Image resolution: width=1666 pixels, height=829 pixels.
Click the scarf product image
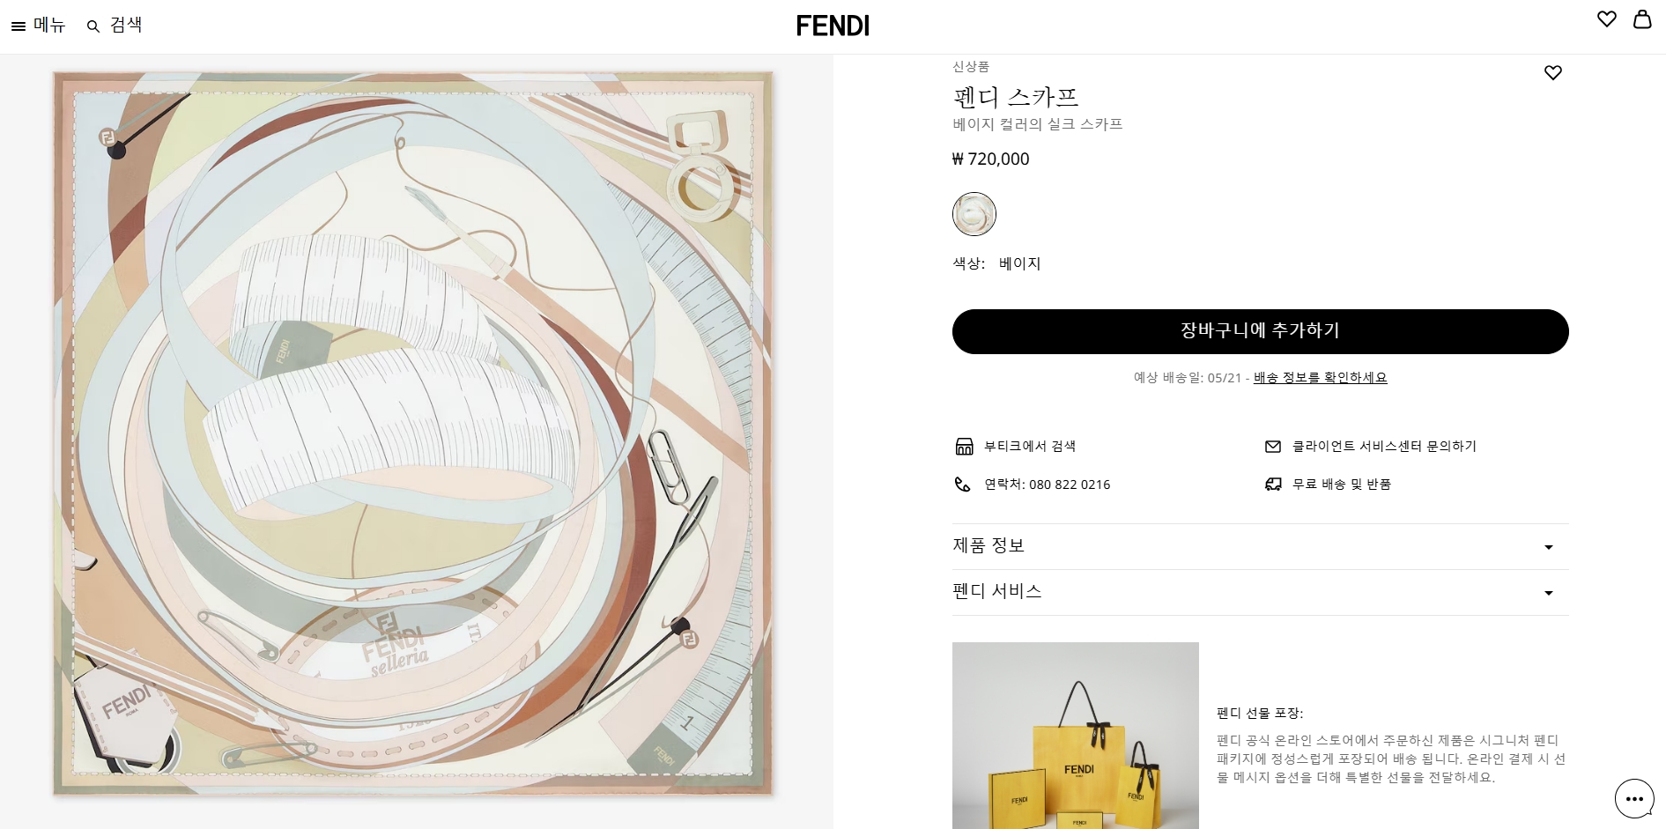pos(412,433)
